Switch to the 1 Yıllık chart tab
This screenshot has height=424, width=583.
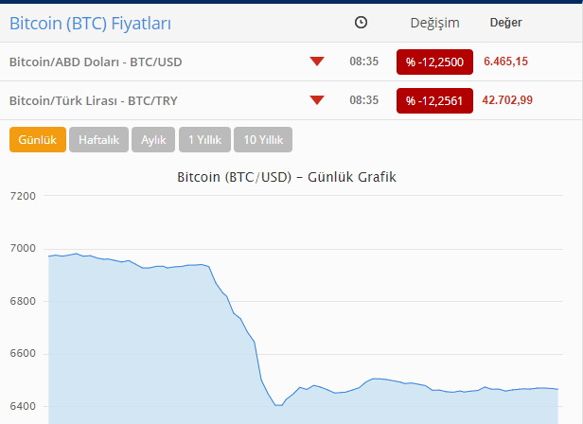coord(204,140)
